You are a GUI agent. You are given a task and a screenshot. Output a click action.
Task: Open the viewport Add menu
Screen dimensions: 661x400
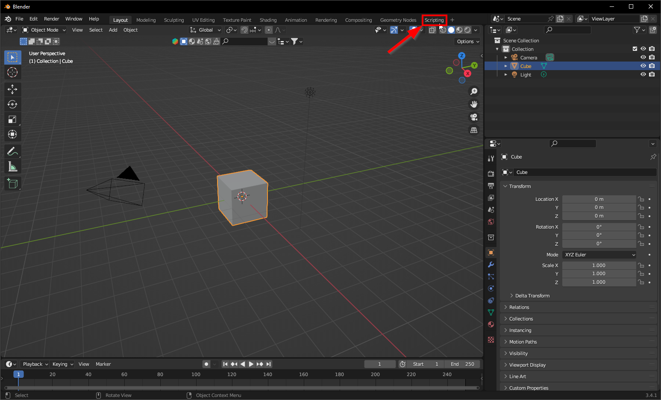(113, 30)
